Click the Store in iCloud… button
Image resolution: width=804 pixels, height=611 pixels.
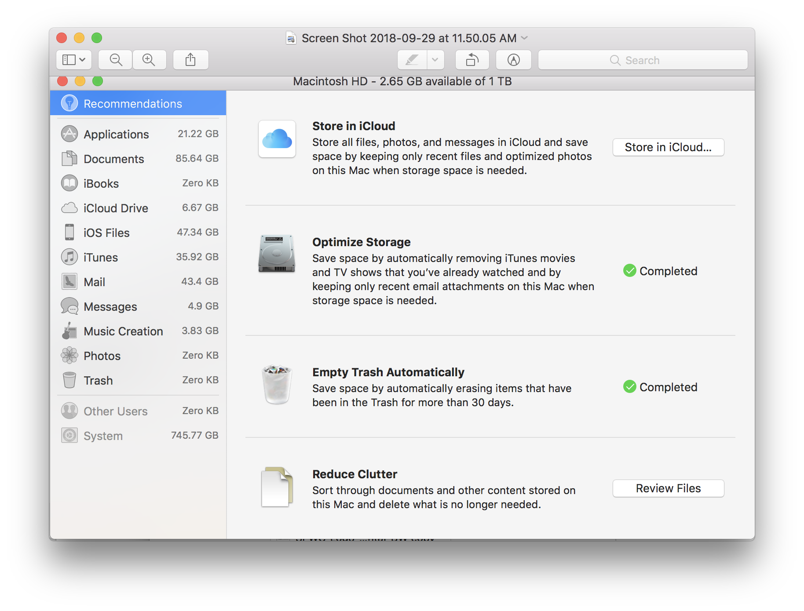668,147
